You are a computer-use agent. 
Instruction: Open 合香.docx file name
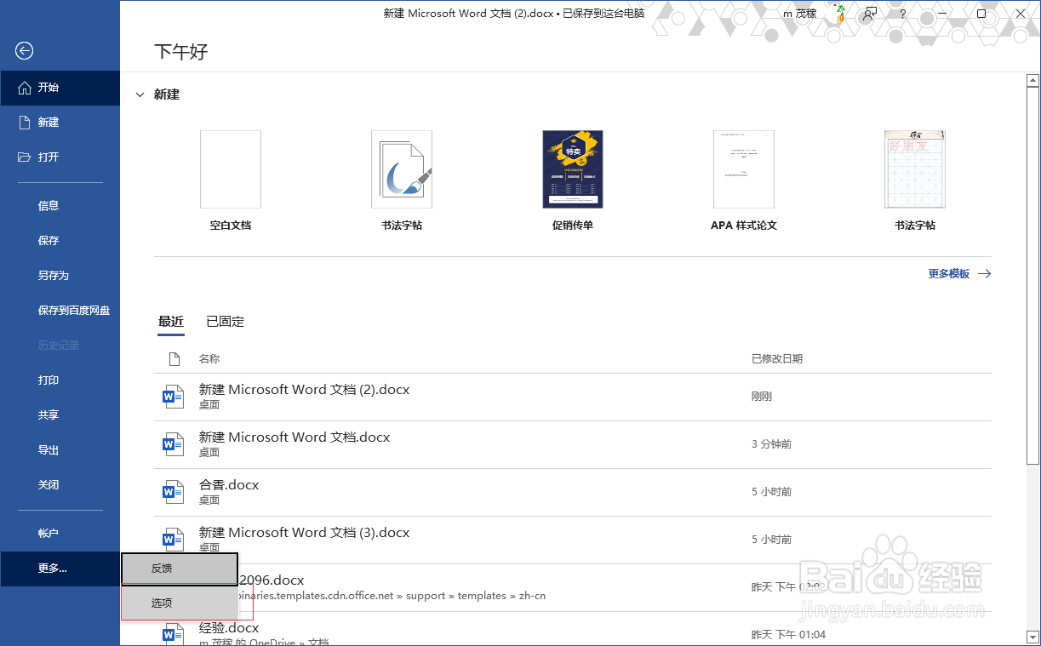coord(229,485)
